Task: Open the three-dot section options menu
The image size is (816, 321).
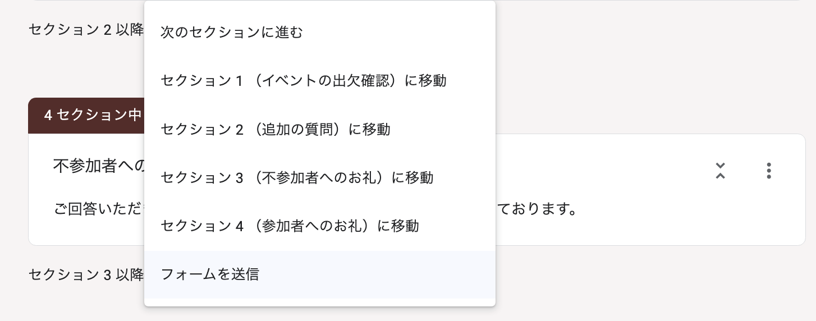Action: point(768,171)
